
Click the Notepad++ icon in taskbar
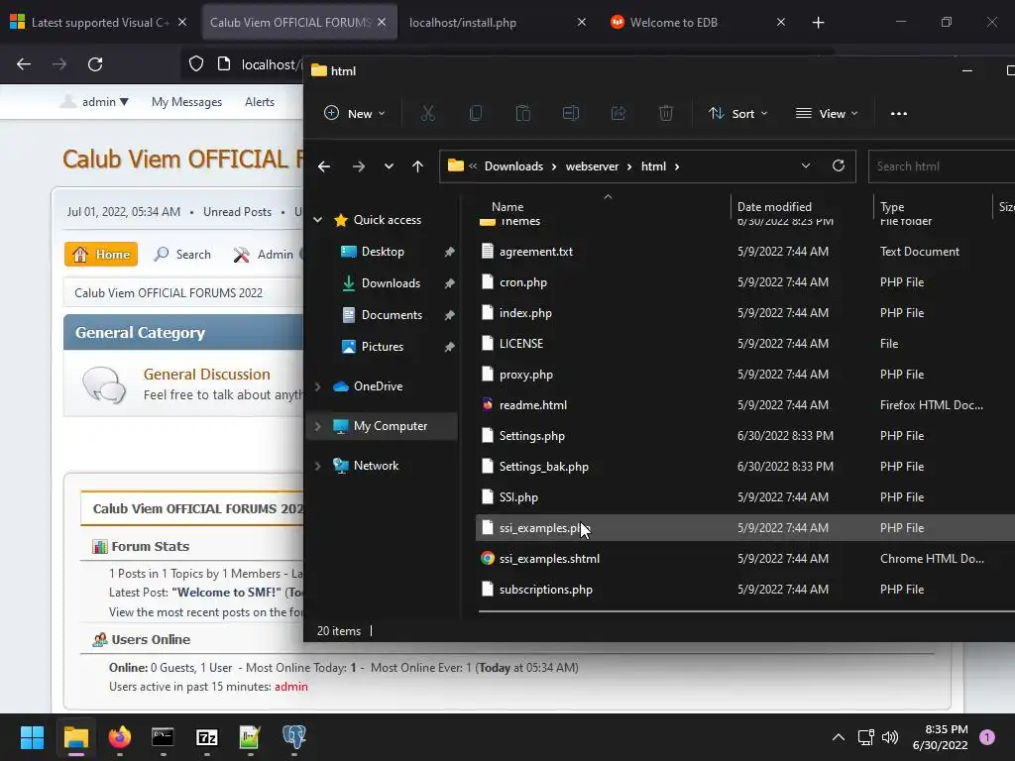250,737
